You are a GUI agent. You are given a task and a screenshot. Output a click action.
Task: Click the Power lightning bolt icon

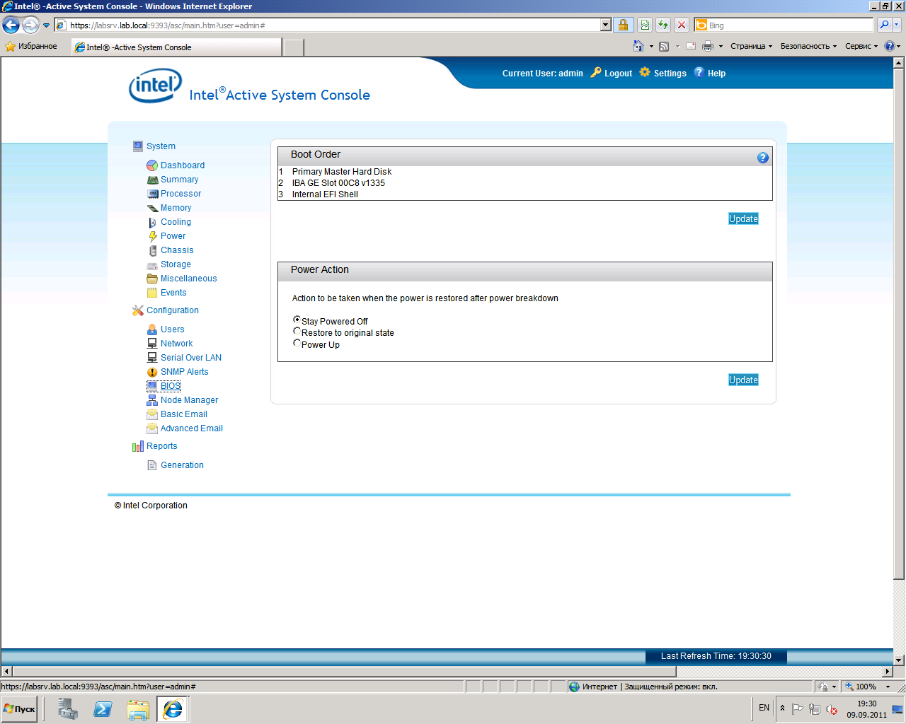tap(152, 236)
